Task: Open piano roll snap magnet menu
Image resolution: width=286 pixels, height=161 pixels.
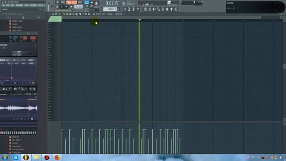Action: pos(56,14)
